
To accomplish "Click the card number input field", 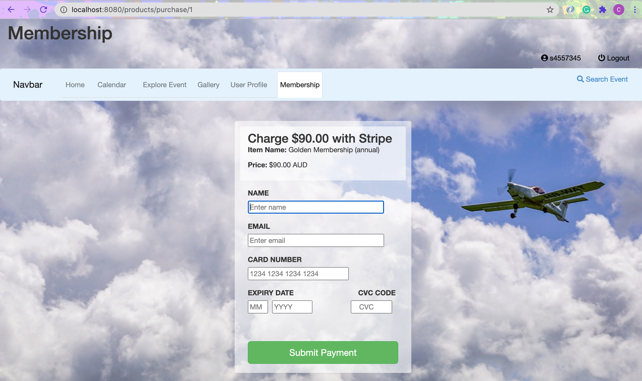I will (x=298, y=274).
